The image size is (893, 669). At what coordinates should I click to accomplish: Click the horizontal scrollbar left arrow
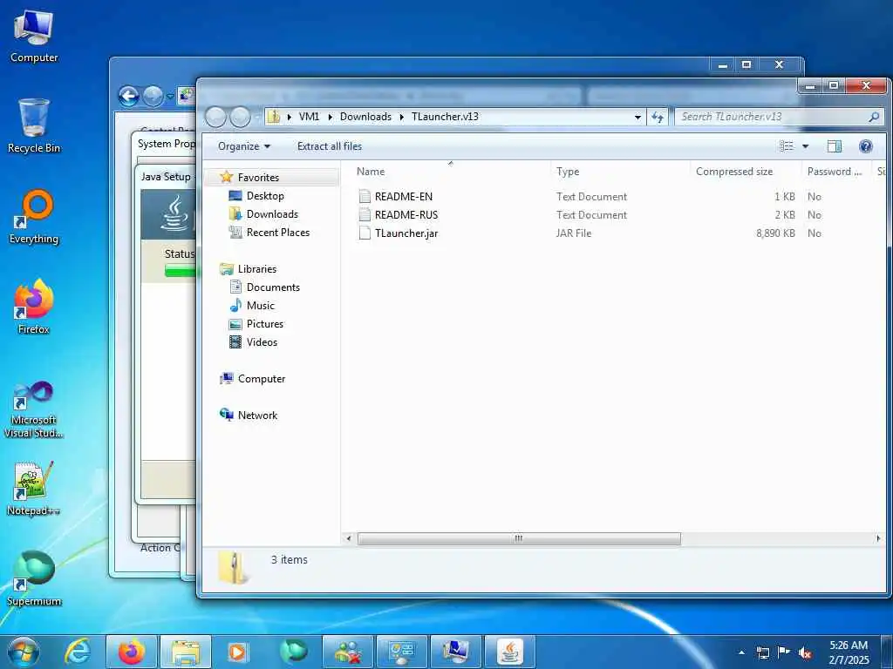[x=349, y=538]
